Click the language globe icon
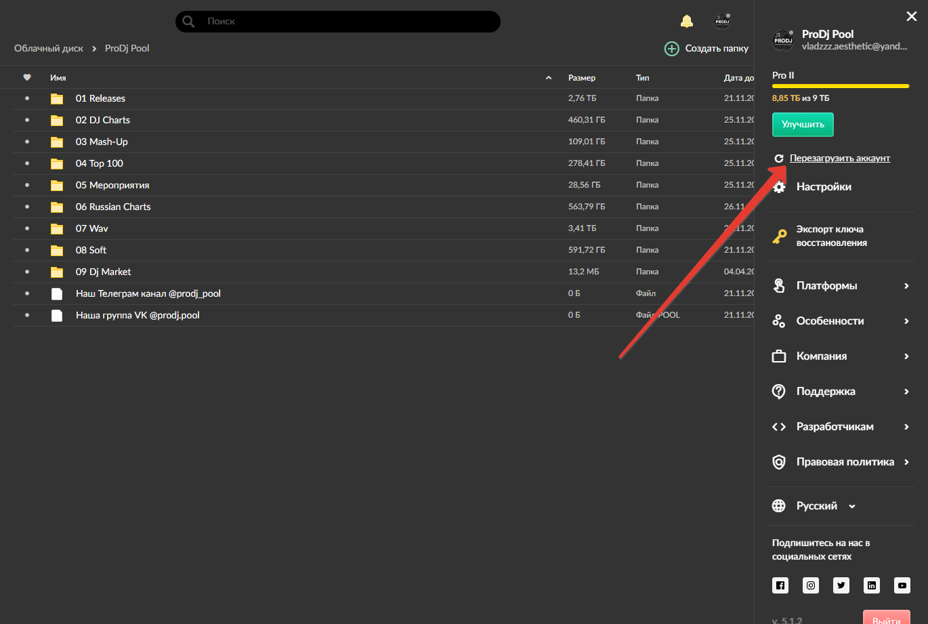The height and width of the screenshot is (624, 928). coord(779,506)
